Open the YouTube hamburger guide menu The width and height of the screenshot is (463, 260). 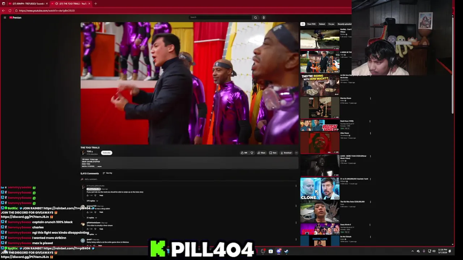5,17
